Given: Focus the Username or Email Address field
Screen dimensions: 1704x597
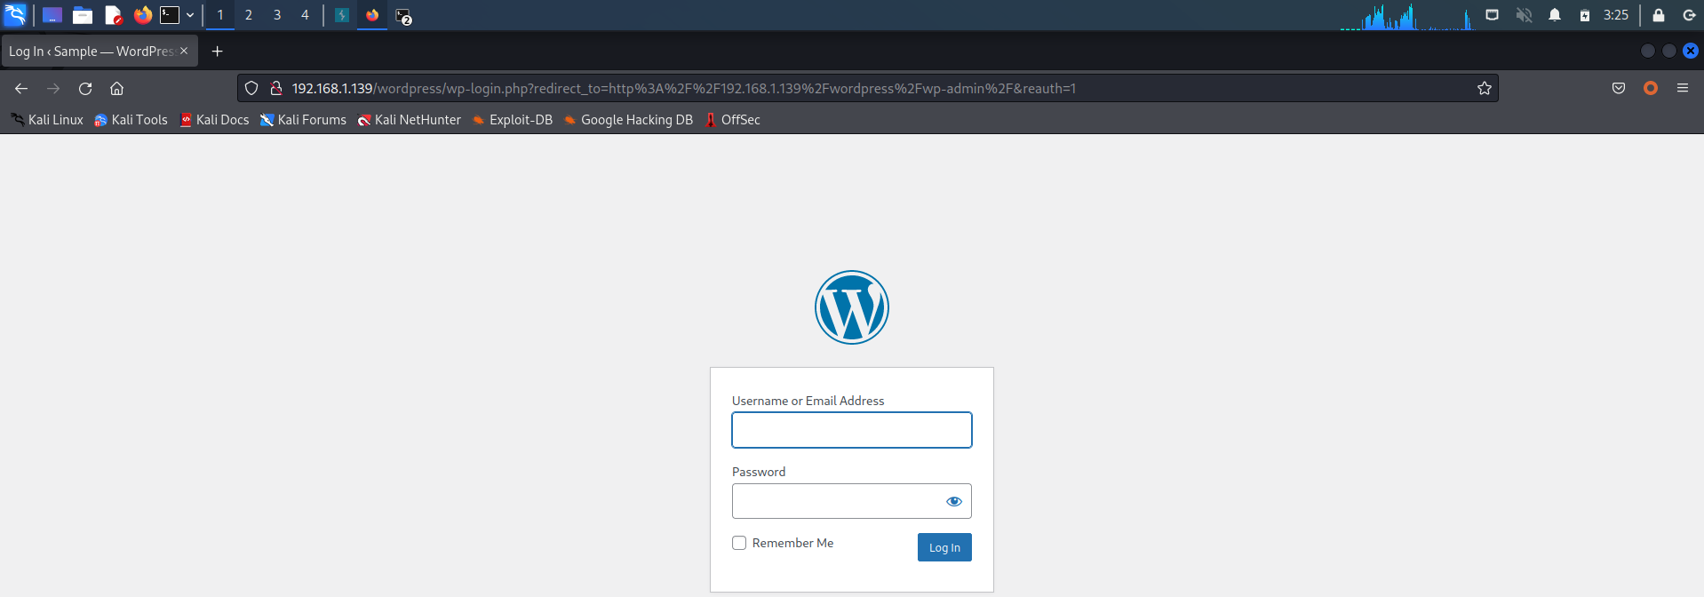Looking at the screenshot, I should coord(852,430).
